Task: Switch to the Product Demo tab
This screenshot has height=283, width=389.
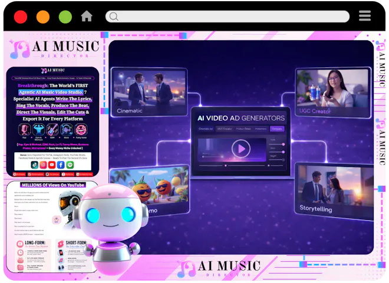Action: pyautogui.click(x=243, y=129)
